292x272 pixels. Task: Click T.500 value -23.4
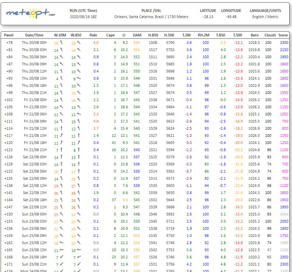(238, 186)
